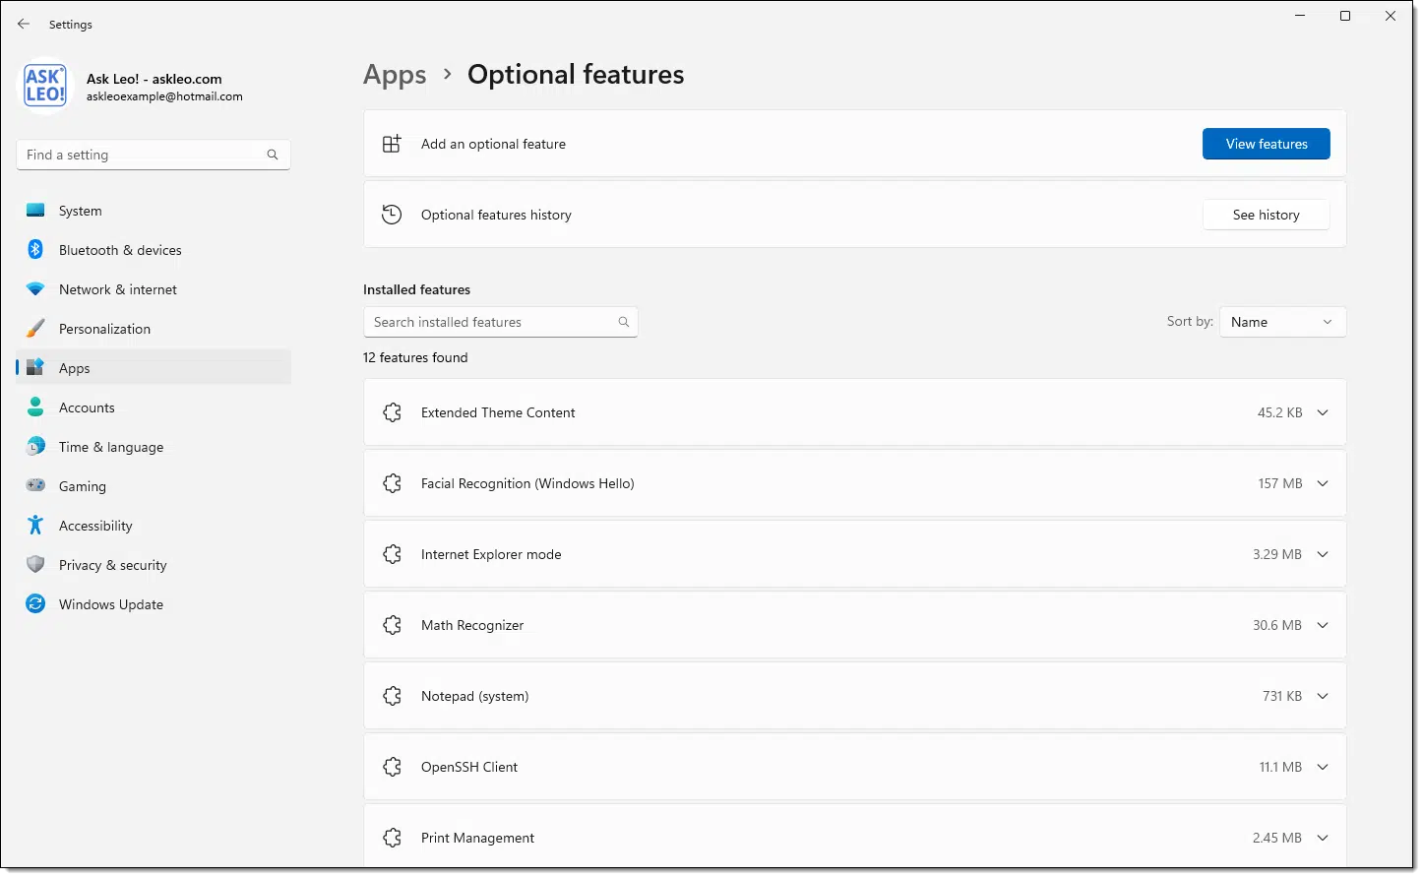Click the 2.45 MB size value
The width and height of the screenshot is (1423, 878).
tap(1277, 838)
